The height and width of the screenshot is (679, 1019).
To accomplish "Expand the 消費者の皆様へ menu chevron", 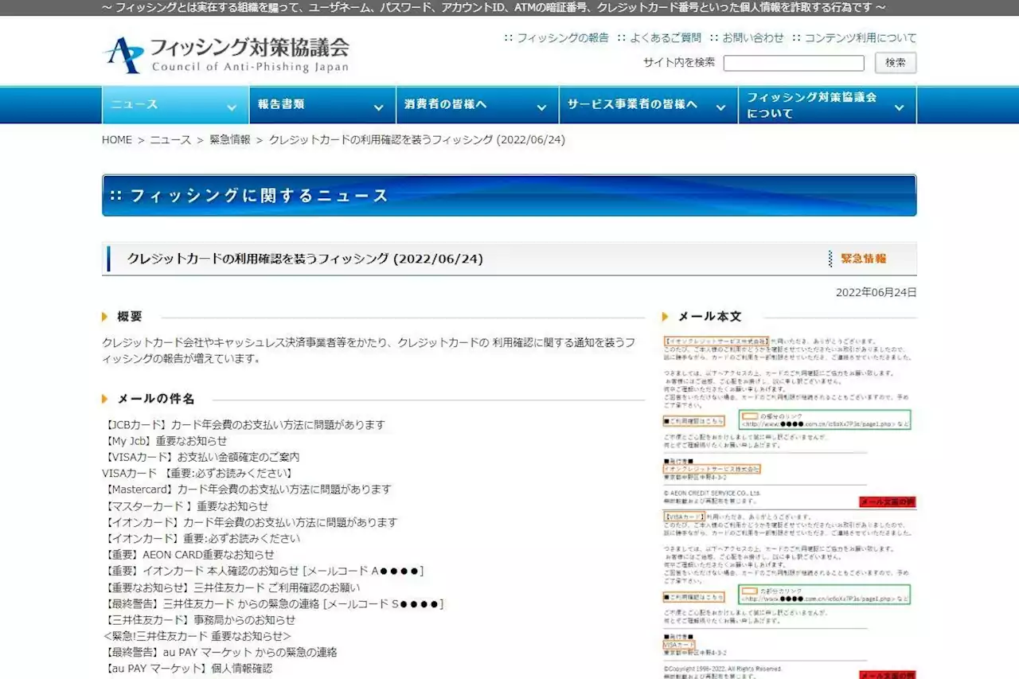I will [x=541, y=107].
